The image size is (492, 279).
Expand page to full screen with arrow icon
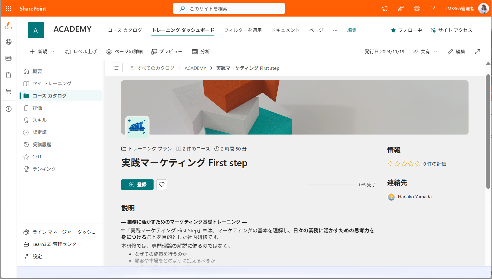[x=478, y=52]
